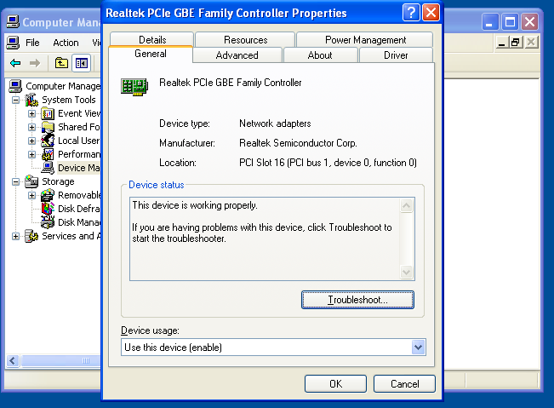Click the network adapter card icon

134,87
